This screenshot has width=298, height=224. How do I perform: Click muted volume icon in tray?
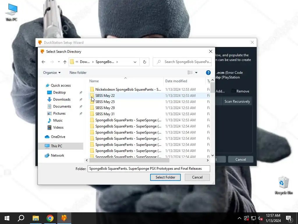(260, 218)
